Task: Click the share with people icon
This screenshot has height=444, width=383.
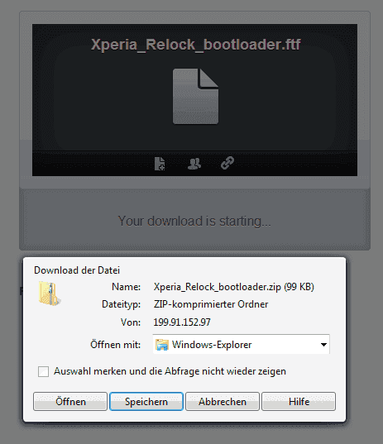Action: 194,164
